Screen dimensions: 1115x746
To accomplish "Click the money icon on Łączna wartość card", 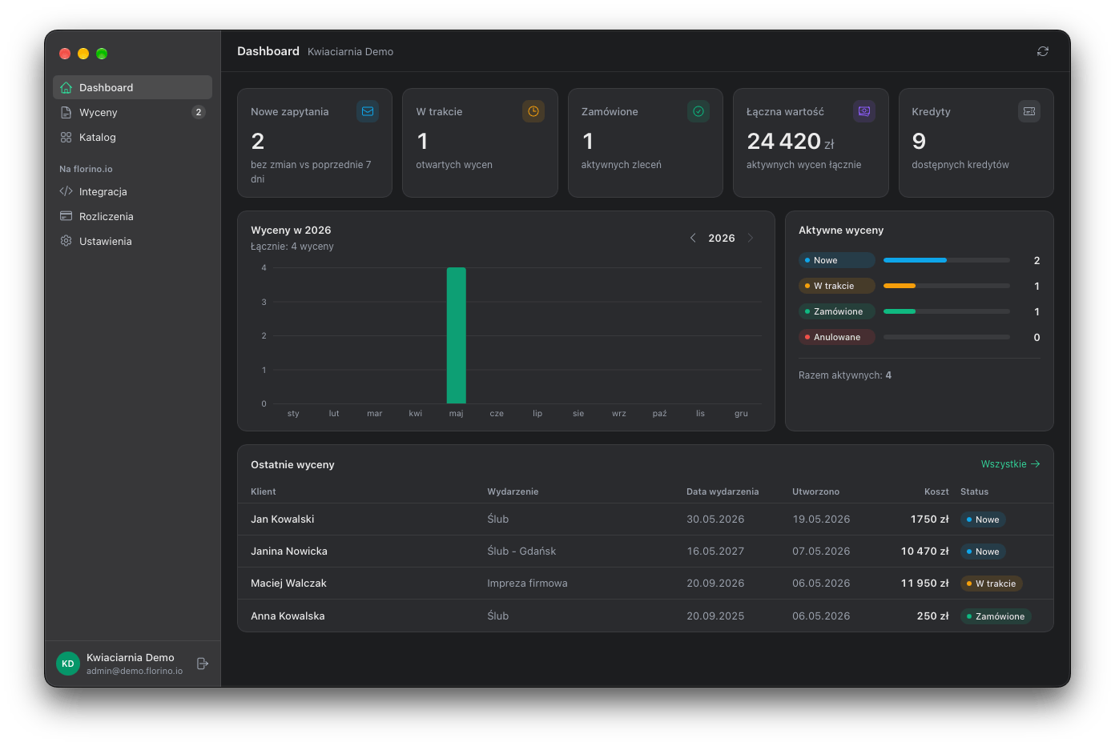I will click(x=864, y=111).
